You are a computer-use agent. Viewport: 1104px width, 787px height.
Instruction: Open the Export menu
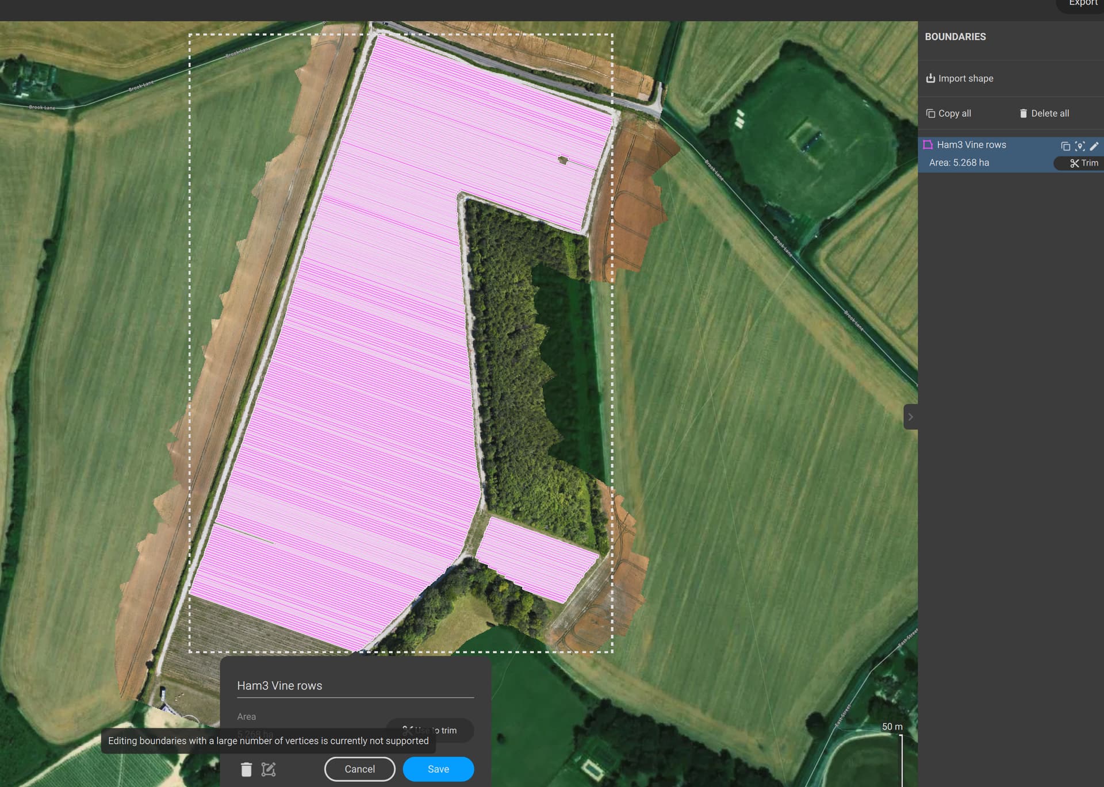(x=1082, y=3)
